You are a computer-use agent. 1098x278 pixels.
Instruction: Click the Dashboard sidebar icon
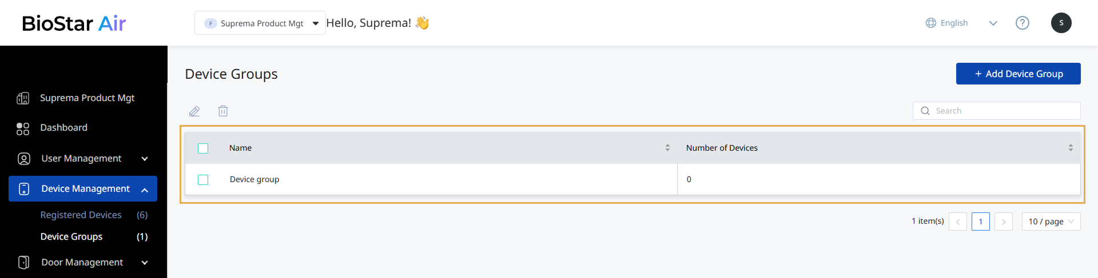click(x=23, y=128)
